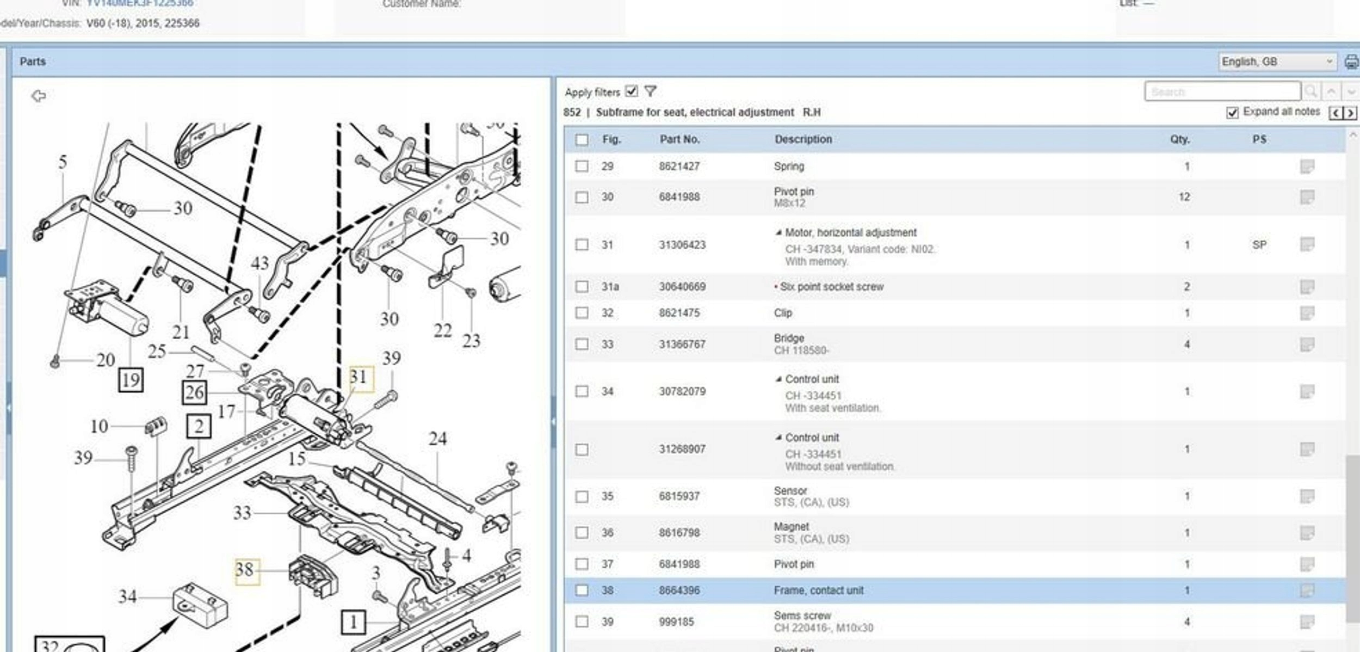Click the print icon in Parts header
Viewport: 1360px width, 652px height.
pyautogui.click(x=1351, y=62)
